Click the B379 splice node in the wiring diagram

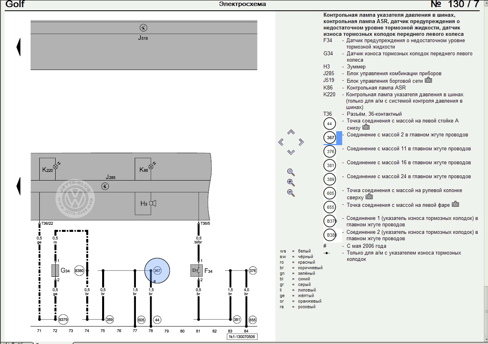(x=63, y=319)
